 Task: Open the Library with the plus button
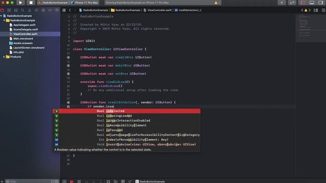click(x=282, y=3)
